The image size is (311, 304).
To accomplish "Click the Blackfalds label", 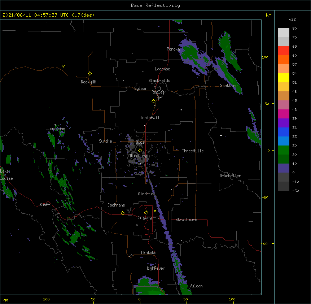I will [159, 81].
